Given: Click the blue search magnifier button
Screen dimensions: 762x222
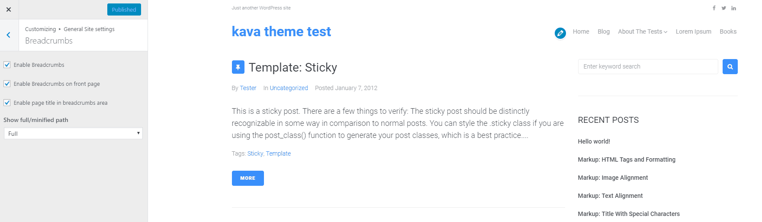Looking at the screenshot, I should tap(730, 67).
